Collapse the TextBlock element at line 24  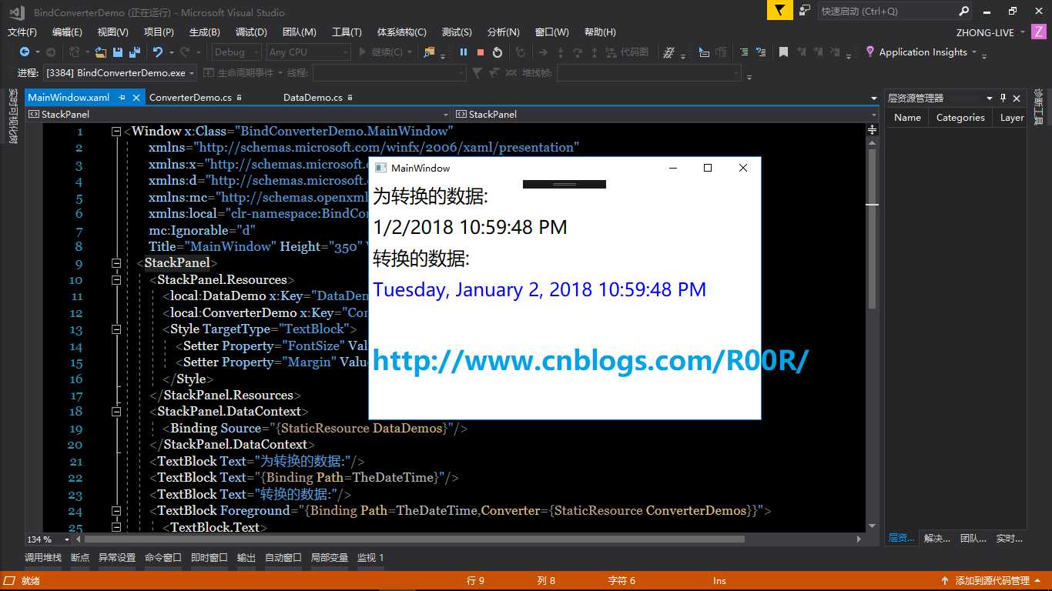pyautogui.click(x=116, y=510)
